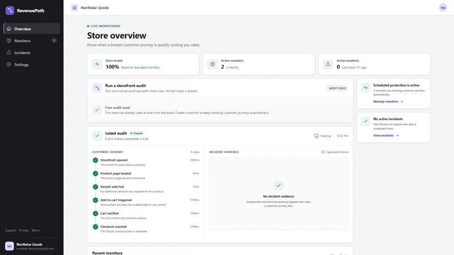454x255 pixels.
Task: Open the Terms link in the sidebar footer
Action: tap(35, 231)
